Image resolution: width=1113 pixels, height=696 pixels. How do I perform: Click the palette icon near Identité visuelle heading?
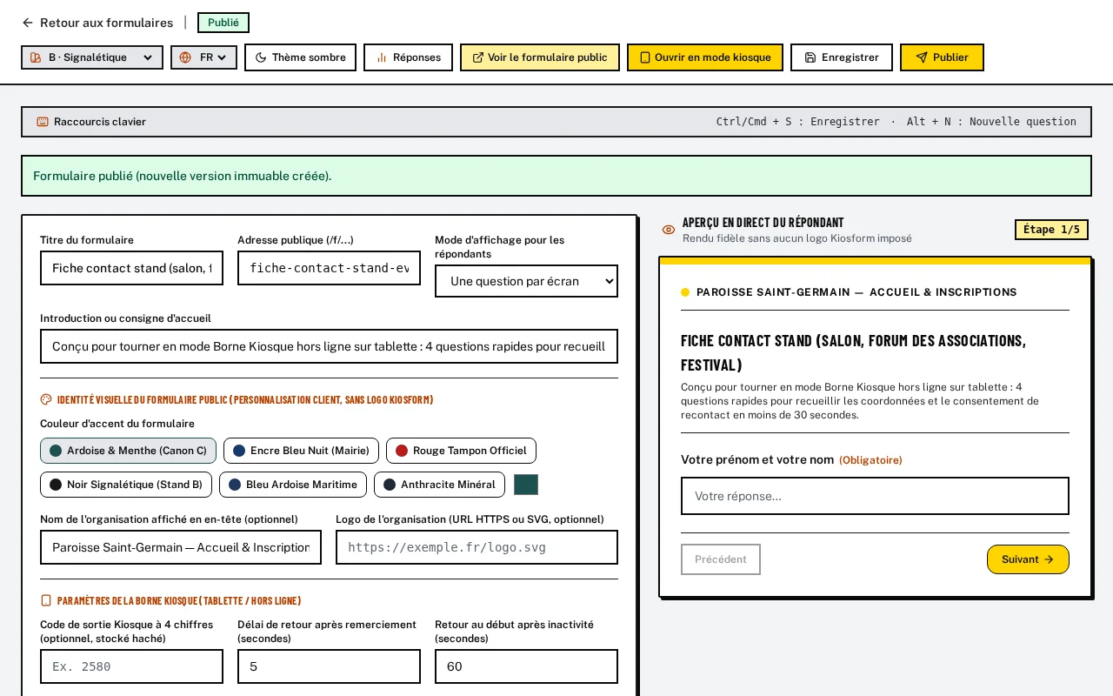point(46,399)
